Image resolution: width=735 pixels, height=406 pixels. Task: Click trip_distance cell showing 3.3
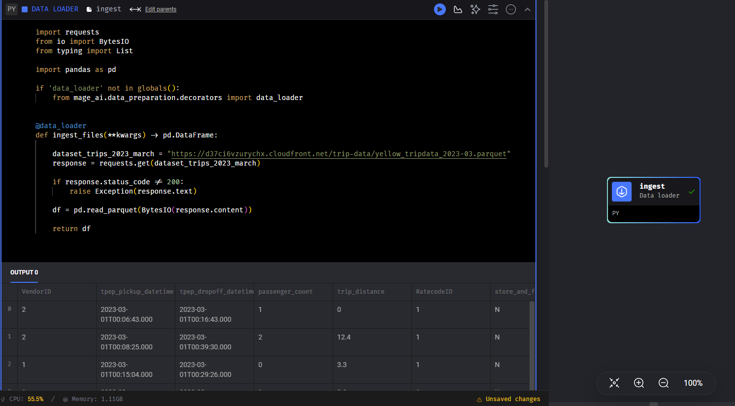(372, 370)
